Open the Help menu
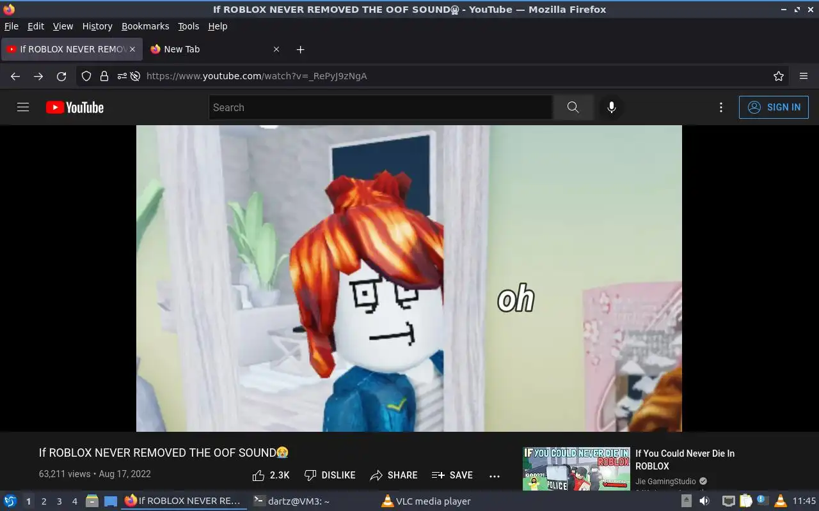This screenshot has height=511, width=819. tap(218, 26)
